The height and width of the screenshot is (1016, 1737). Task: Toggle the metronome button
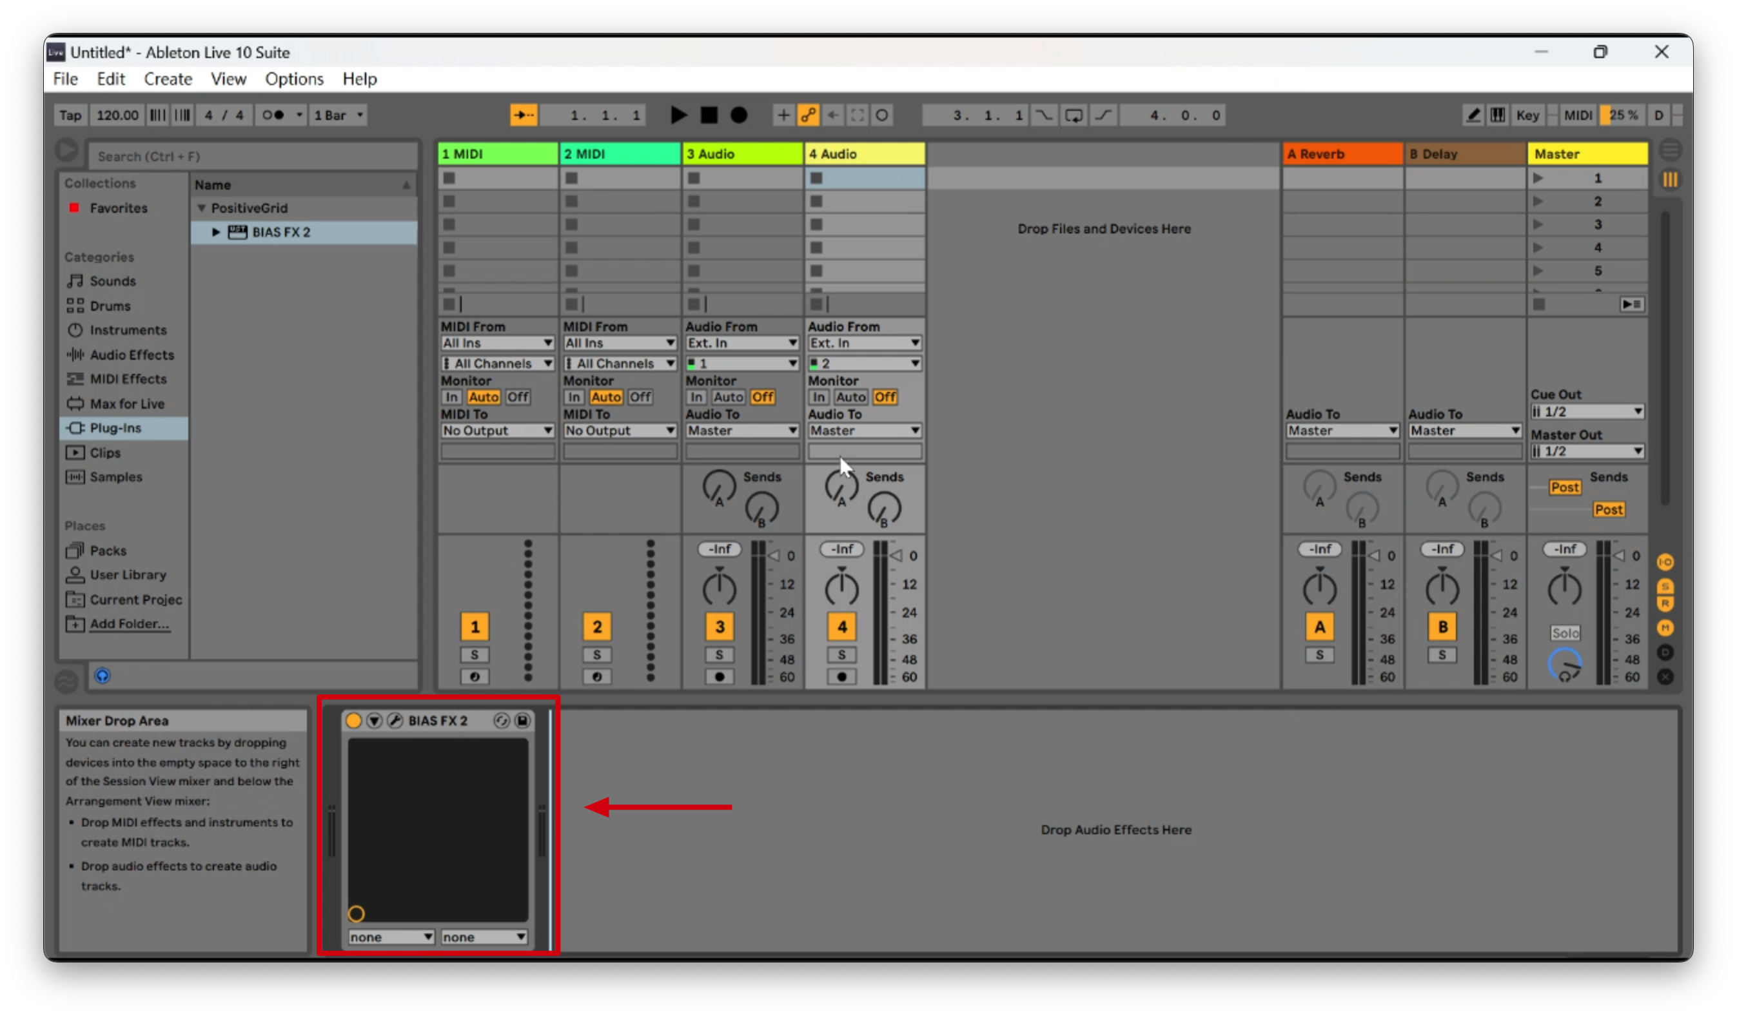tap(273, 115)
